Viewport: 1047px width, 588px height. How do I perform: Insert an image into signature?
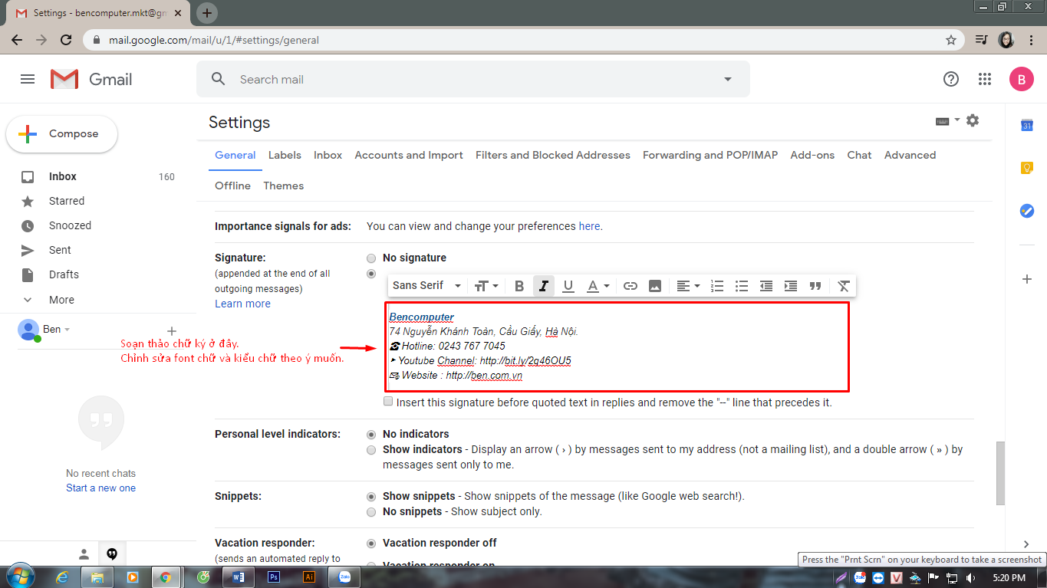(655, 286)
